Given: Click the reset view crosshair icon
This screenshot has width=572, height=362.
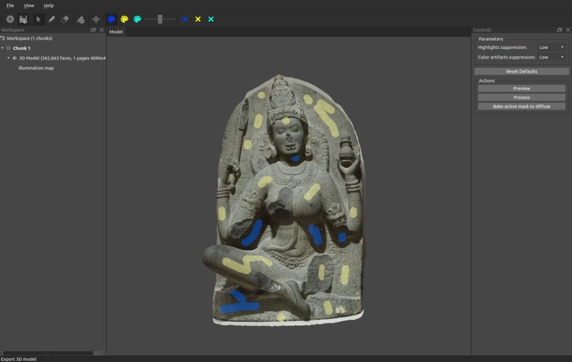Looking at the screenshot, I should [96, 19].
